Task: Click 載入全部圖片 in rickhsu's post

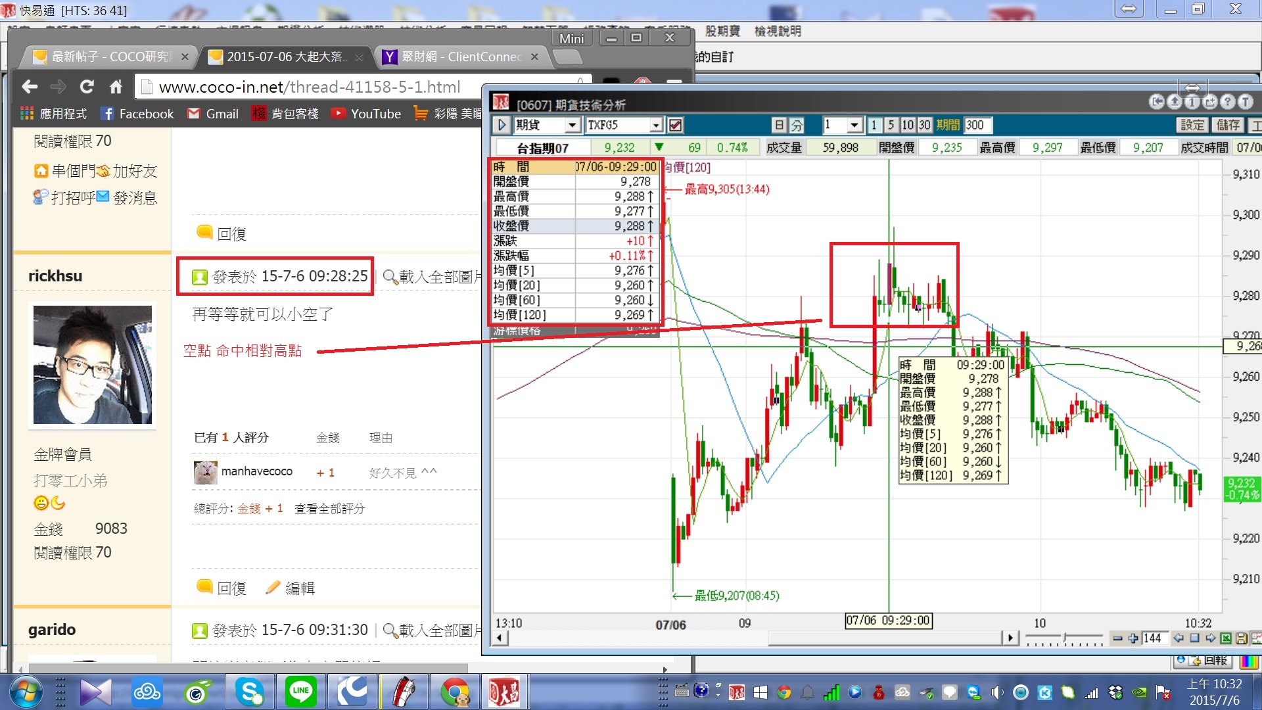Action: coord(434,277)
